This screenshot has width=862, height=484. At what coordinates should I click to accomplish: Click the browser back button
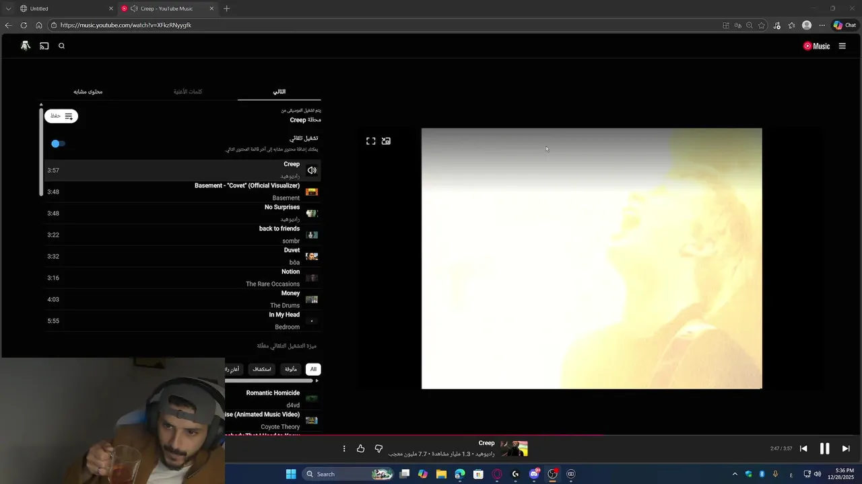(x=8, y=25)
